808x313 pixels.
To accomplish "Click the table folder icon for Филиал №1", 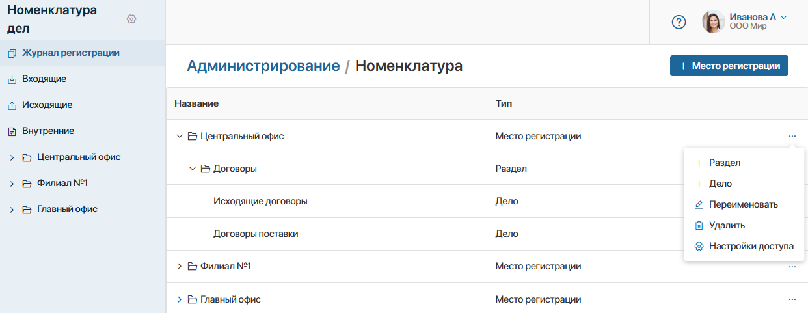I will tap(192, 266).
